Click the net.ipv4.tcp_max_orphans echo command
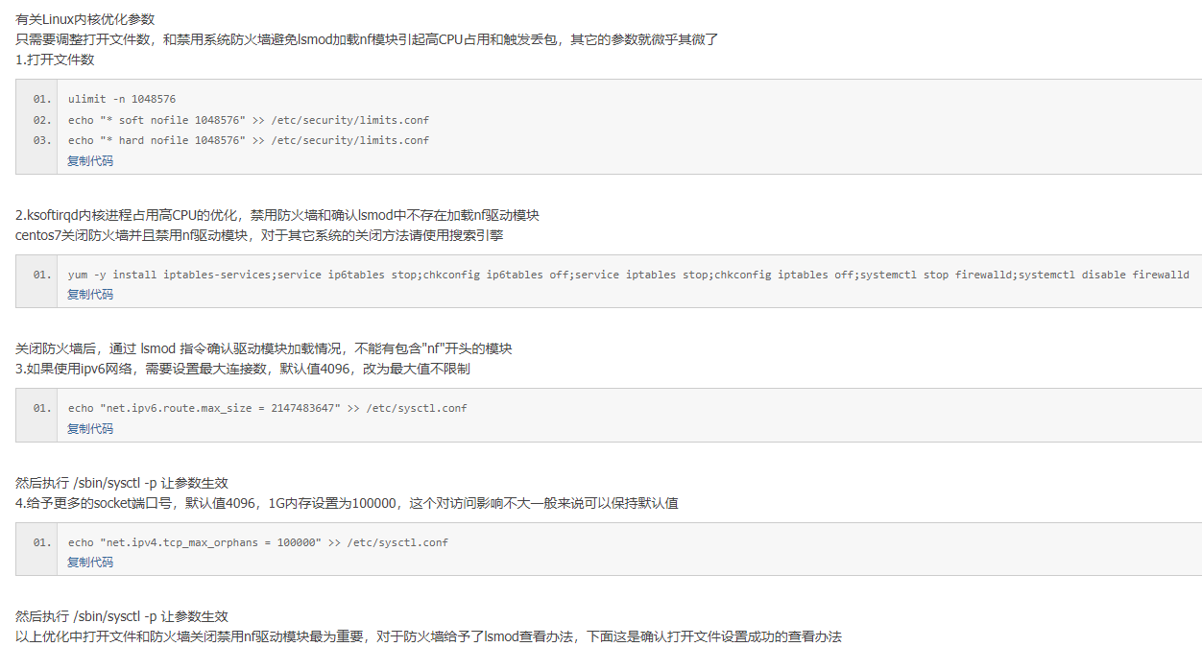This screenshot has width=1202, height=647. coord(257,542)
